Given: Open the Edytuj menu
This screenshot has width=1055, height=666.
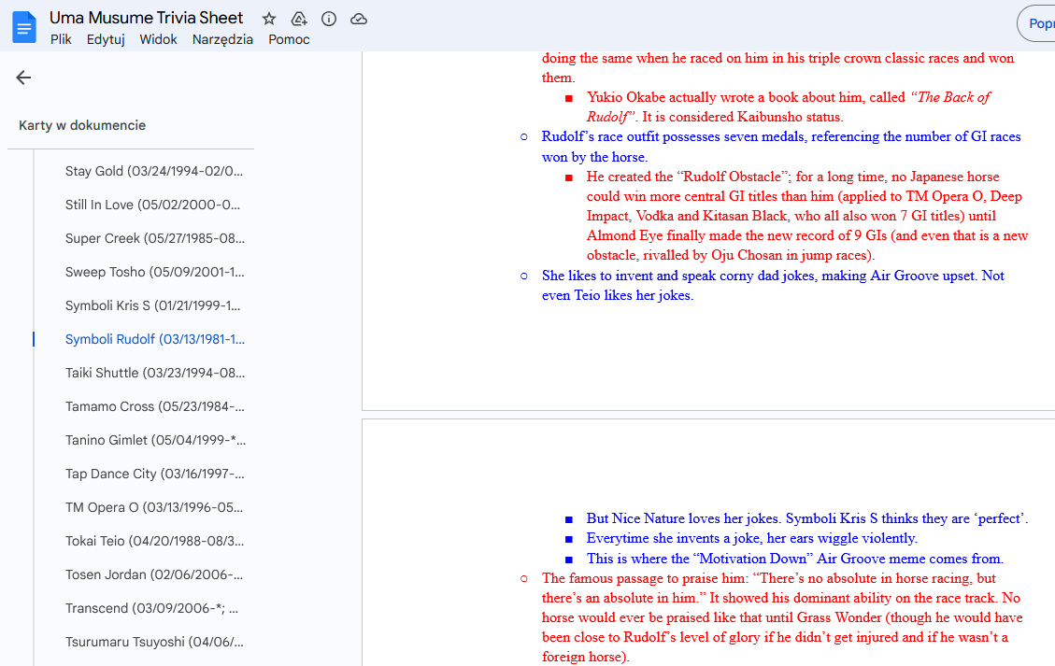Looking at the screenshot, I should 106,39.
